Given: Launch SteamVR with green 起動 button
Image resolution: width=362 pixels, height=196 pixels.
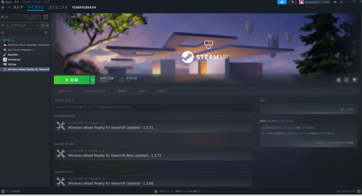Looking at the screenshot, I should tap(72, 80).
